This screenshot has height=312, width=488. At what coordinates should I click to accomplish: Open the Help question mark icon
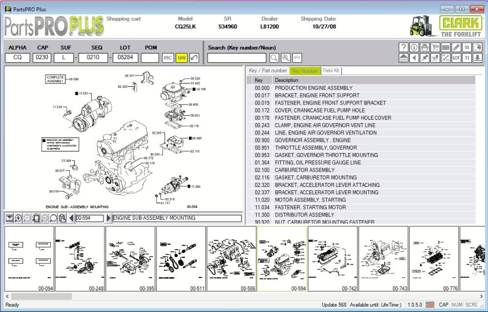click(403, 48)
